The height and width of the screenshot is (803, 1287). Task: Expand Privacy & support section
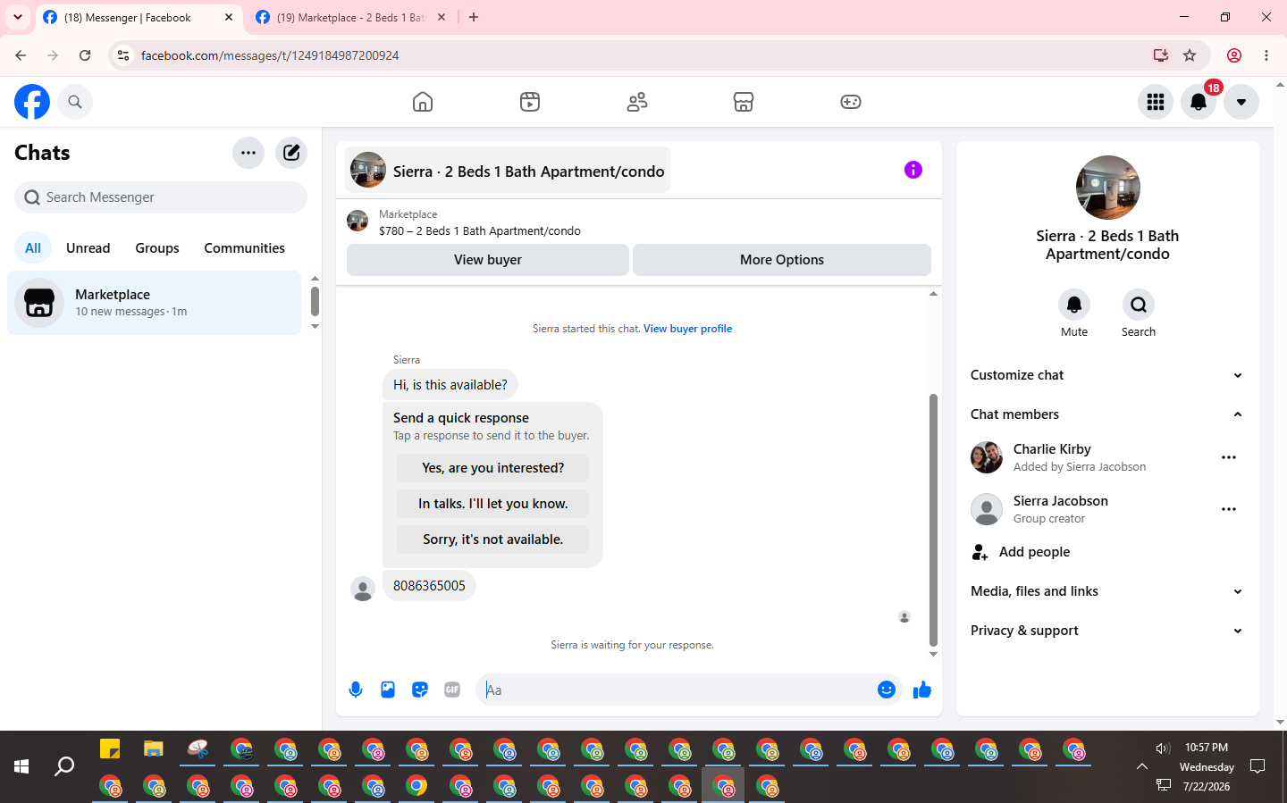(1107, 631)
